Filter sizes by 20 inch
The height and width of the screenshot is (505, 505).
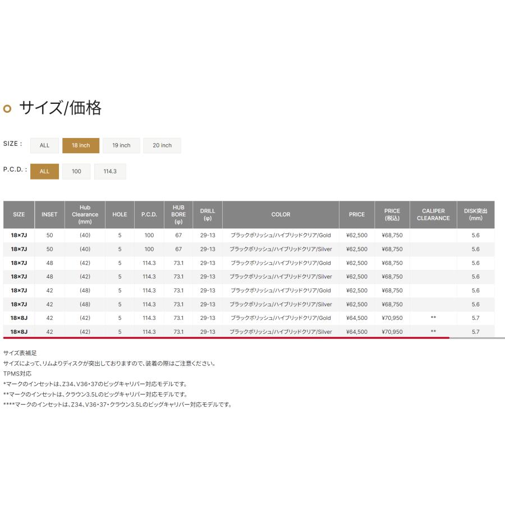click(162, 145)
